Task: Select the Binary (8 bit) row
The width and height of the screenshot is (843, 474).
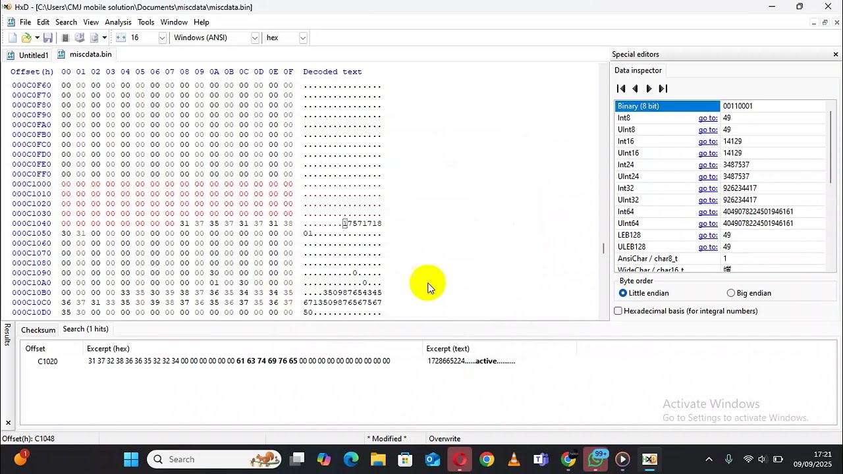Action: 720,106
